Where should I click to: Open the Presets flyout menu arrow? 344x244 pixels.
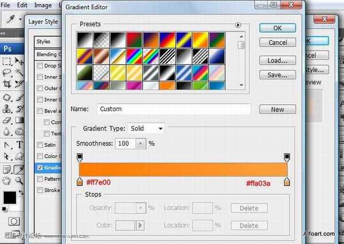click(x=238, y=25)
